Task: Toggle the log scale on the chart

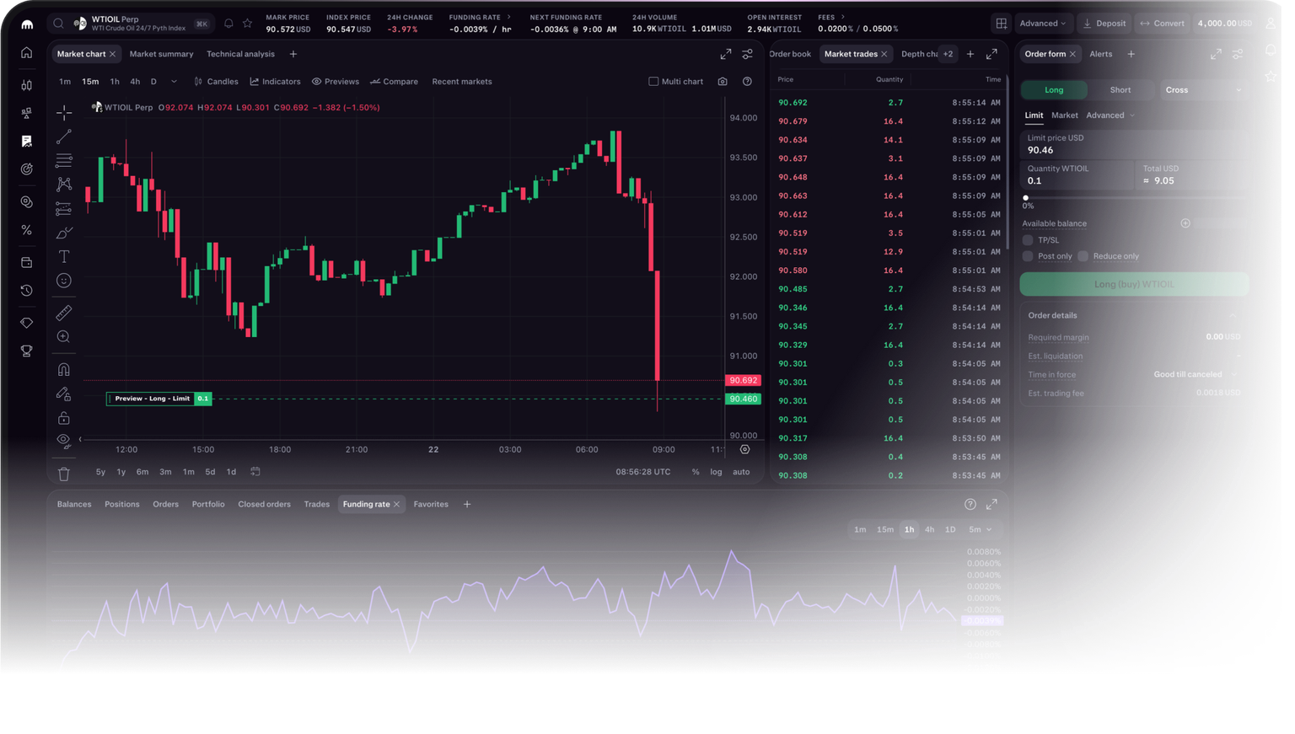Action: point(716,472)
